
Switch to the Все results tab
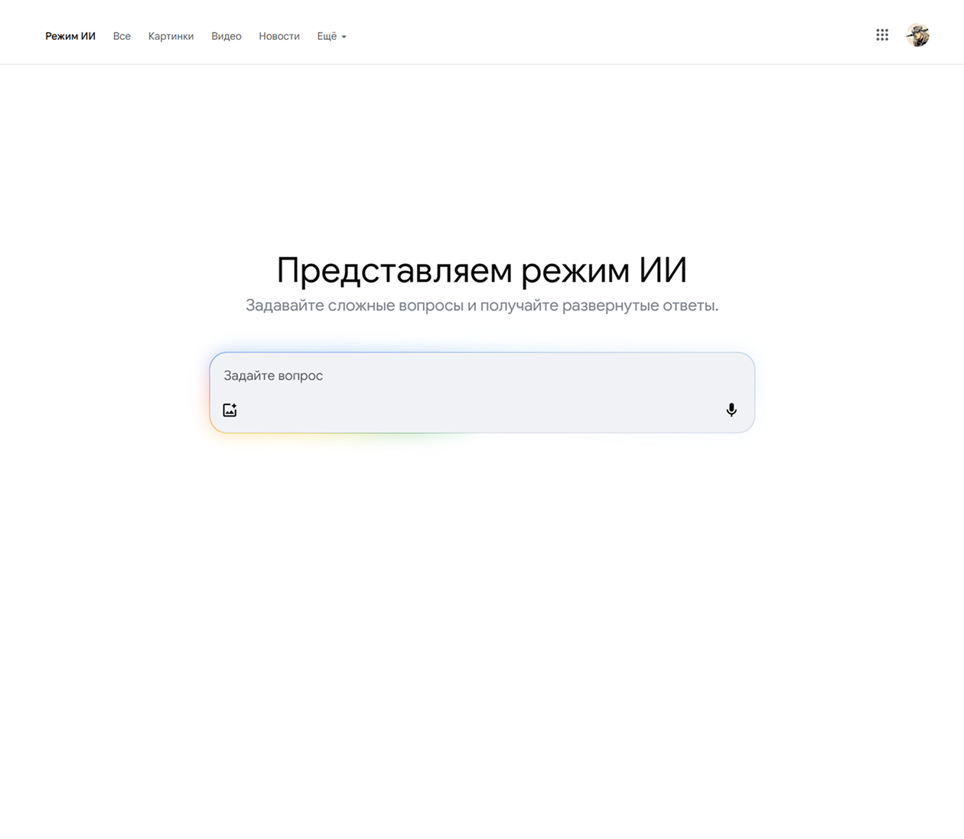pyautogui.click(x=122, y=36)
